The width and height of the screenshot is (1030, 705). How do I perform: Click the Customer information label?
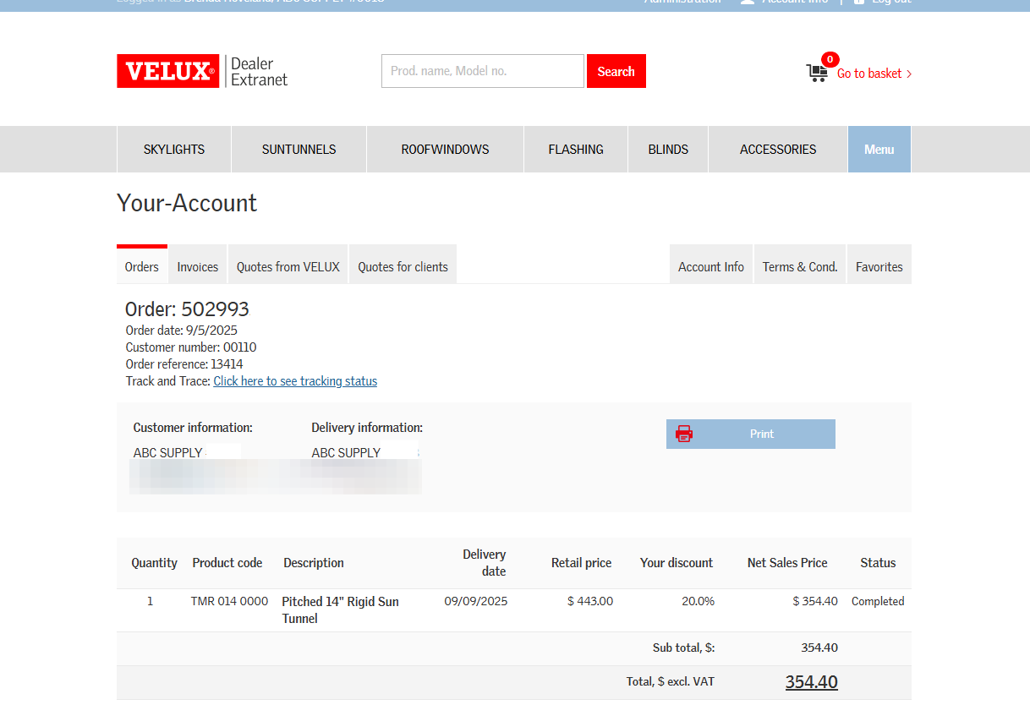tap(193, 428)
